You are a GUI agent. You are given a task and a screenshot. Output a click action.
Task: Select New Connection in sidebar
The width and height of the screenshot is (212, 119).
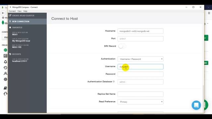point(27,21)
